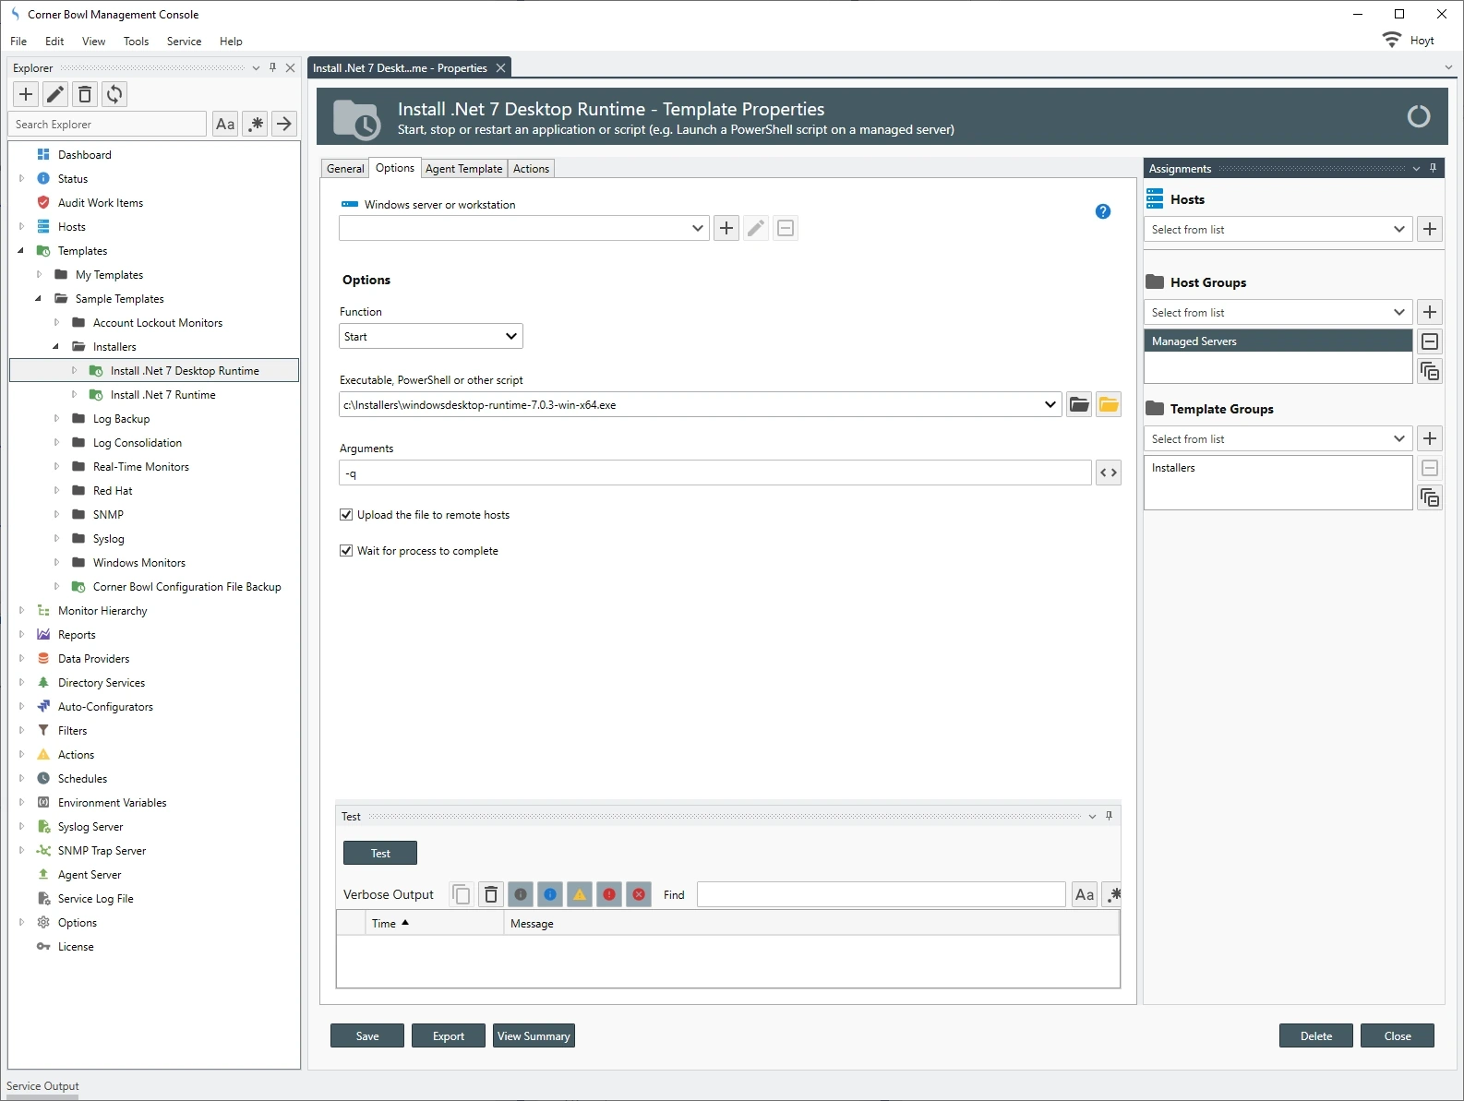Switch to the Agent Template tab
The image size is (1464, 1101).
click(x=463, y=169)
